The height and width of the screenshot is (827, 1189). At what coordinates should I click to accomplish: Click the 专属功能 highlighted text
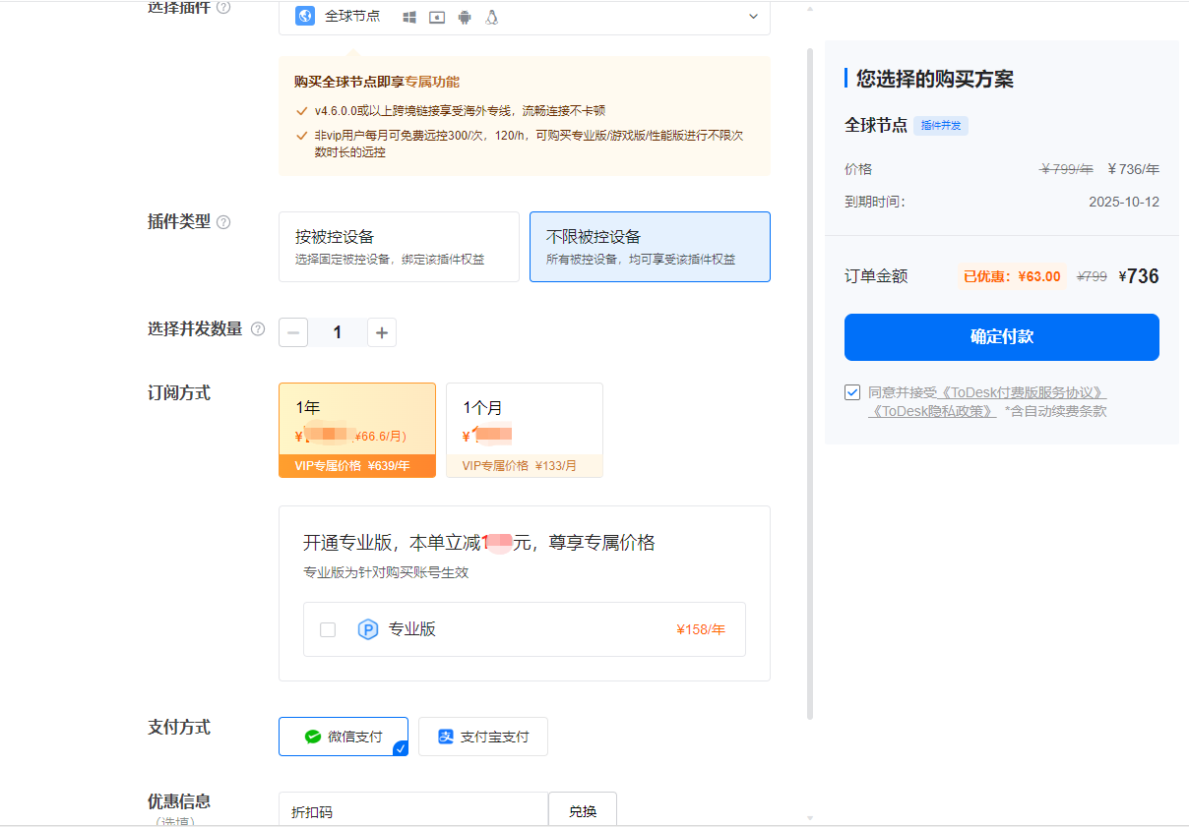coord(432,82)
